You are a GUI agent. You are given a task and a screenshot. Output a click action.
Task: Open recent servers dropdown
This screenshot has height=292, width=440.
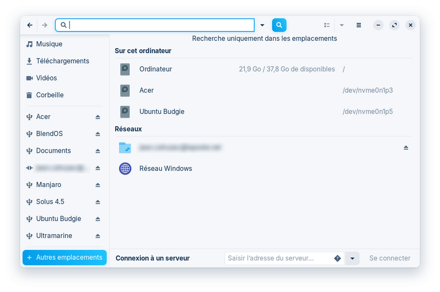tap(352, 258)
